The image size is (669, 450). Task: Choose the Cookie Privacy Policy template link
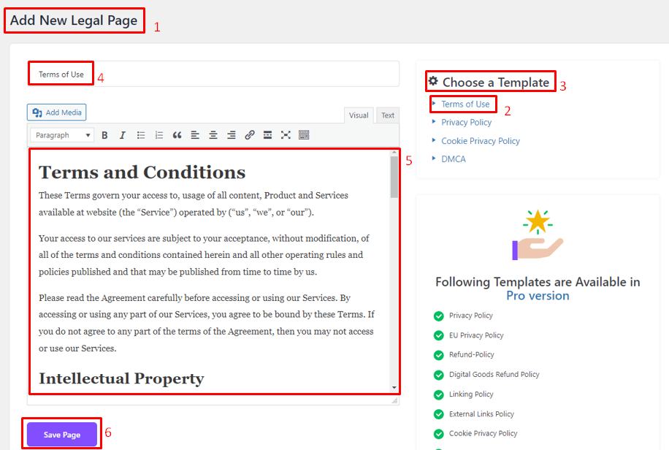click(x=481, y=141)
